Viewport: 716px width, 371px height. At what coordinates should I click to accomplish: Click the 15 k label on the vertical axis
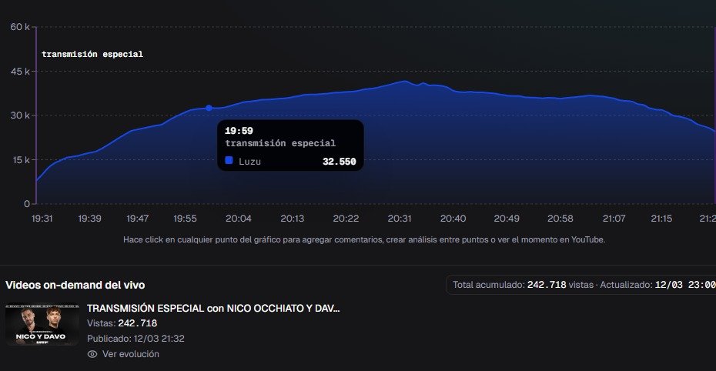click(21, 160)
